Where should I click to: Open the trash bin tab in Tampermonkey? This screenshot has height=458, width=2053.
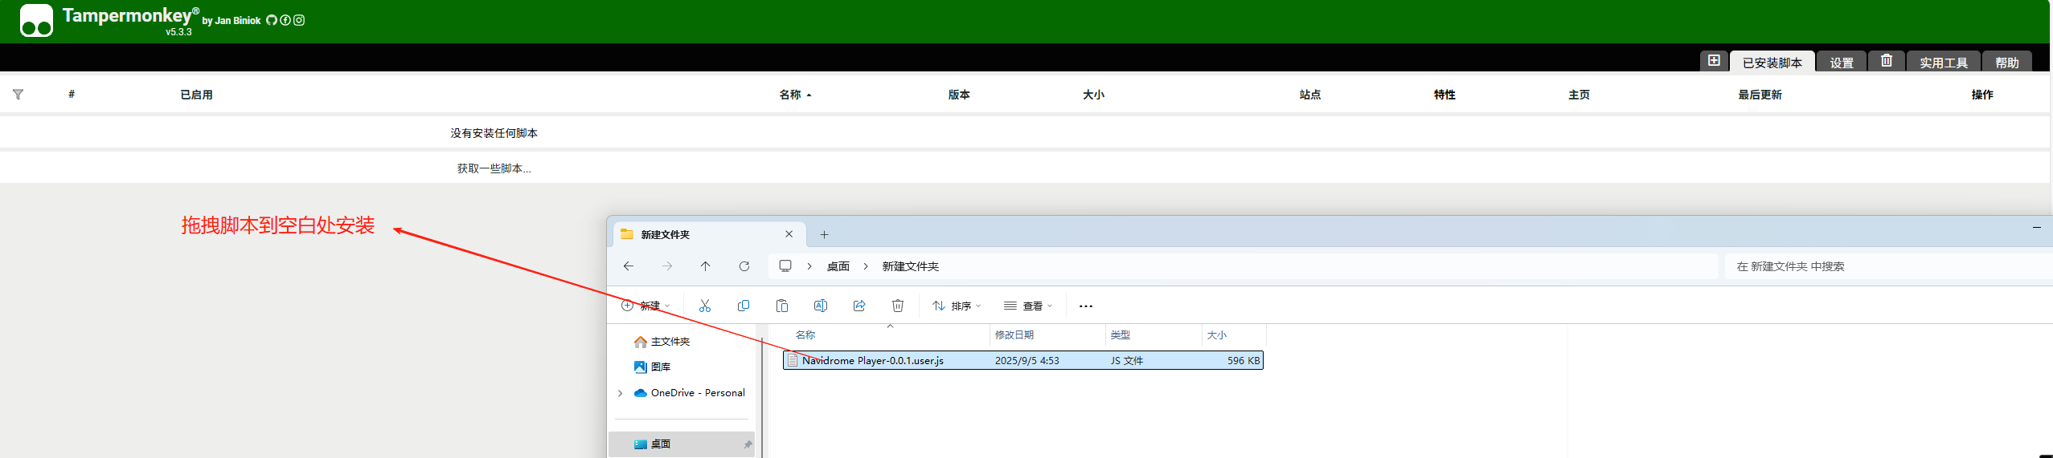[x=1887, y=61]
